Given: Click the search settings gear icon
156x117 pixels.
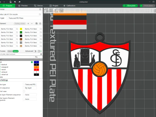Looking at the screenshot, I should (x=41, y=54).
